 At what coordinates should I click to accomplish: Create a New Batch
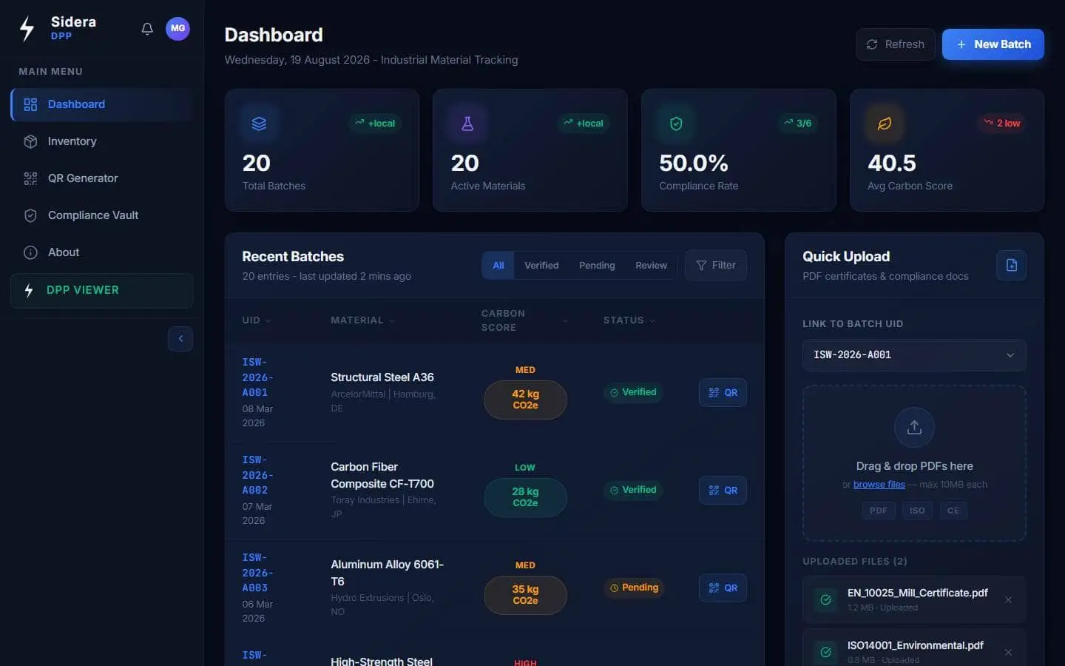click(x=993, y=44)
